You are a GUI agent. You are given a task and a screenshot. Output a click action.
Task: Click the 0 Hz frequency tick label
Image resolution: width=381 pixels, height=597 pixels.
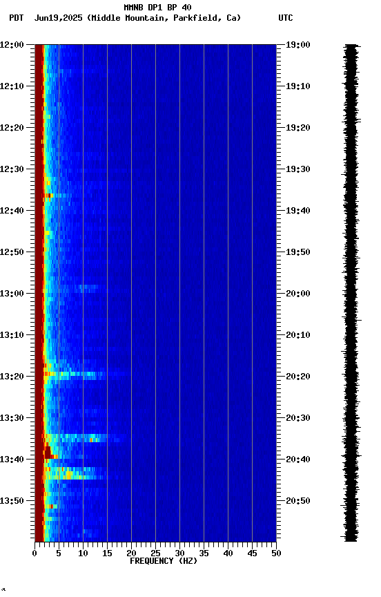(35, 553)
